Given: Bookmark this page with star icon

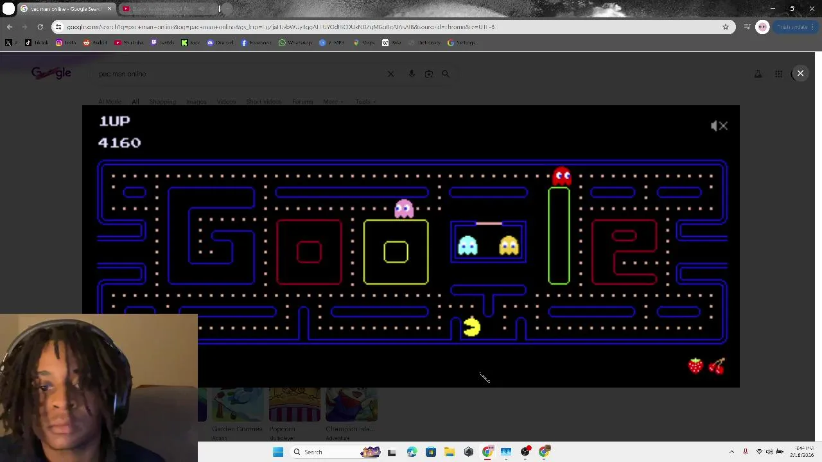Looking at the screenshot, I should click(726, 27).
